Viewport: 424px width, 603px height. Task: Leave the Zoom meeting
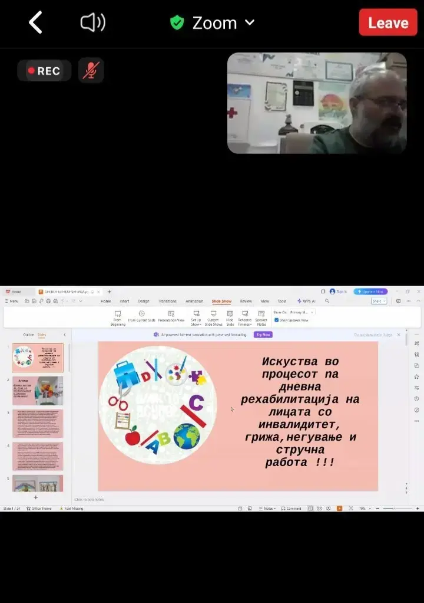388,22
